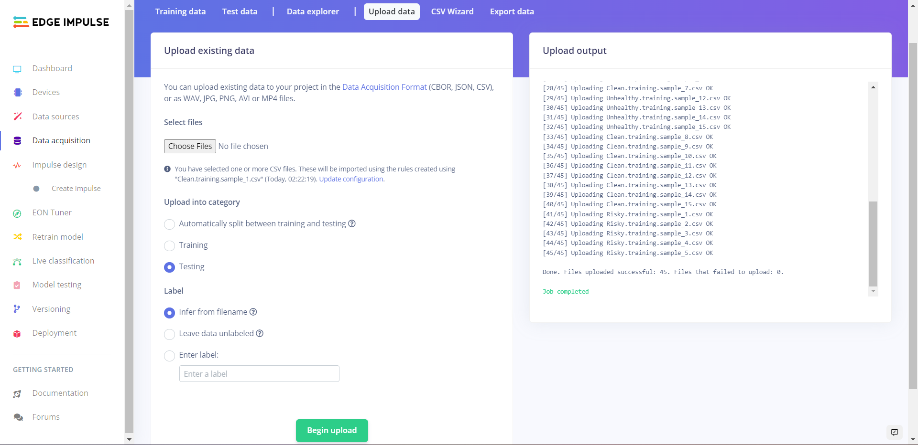Click the Versioning branch icon

(x=17, y=309)
